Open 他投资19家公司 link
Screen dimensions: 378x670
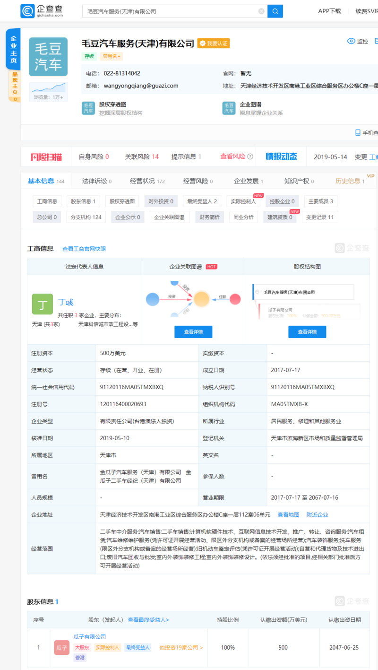point(181,648)
